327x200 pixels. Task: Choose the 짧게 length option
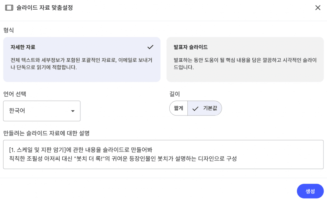click(179, 108)
